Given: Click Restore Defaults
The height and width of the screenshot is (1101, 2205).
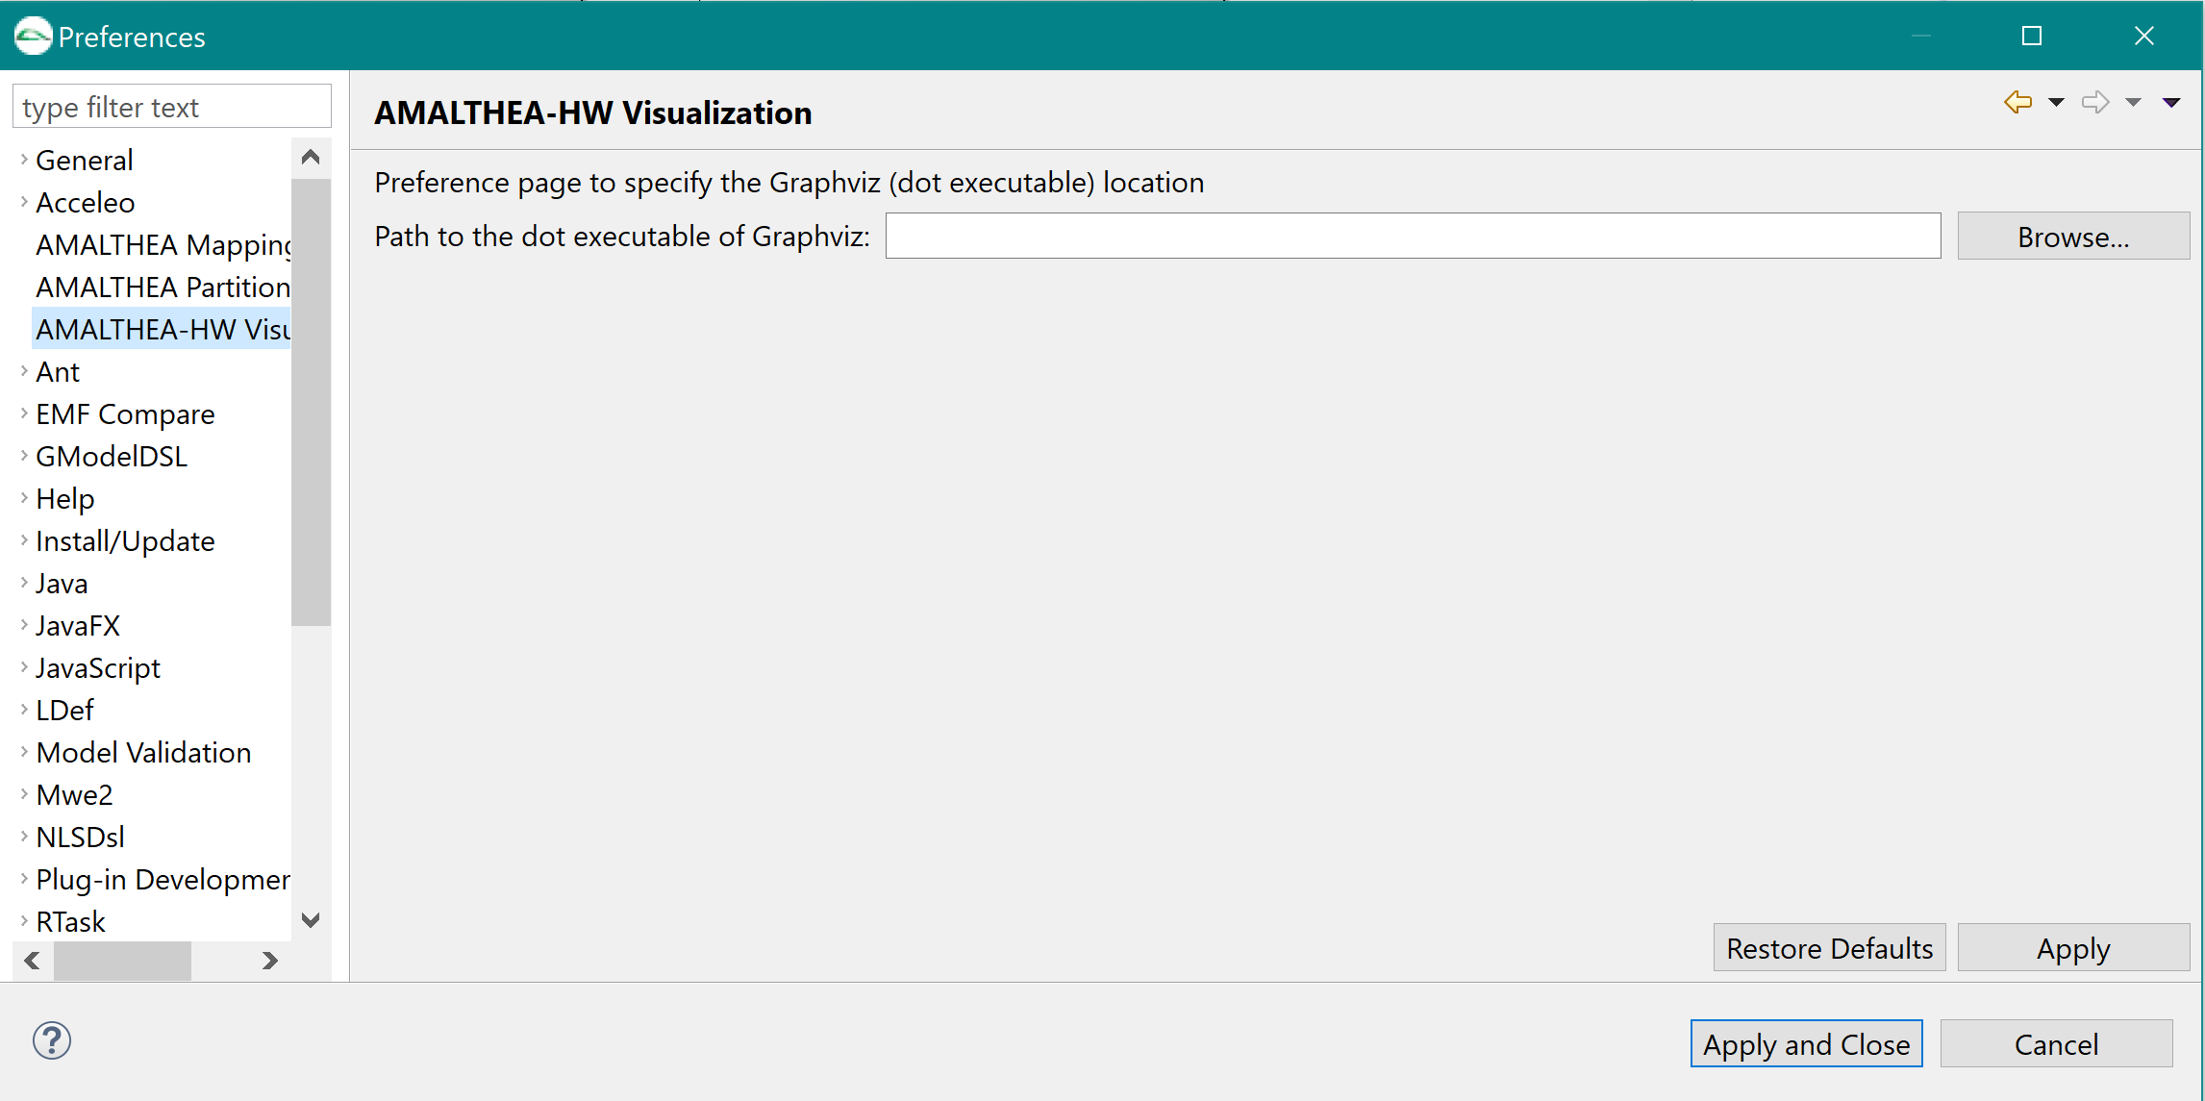Looking at the screenshot, I should pyautogui.click(x=1829, y=948).
